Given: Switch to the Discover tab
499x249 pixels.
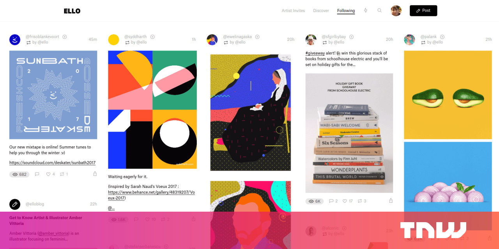Looking at the screenshot, I should pos(321,11).
